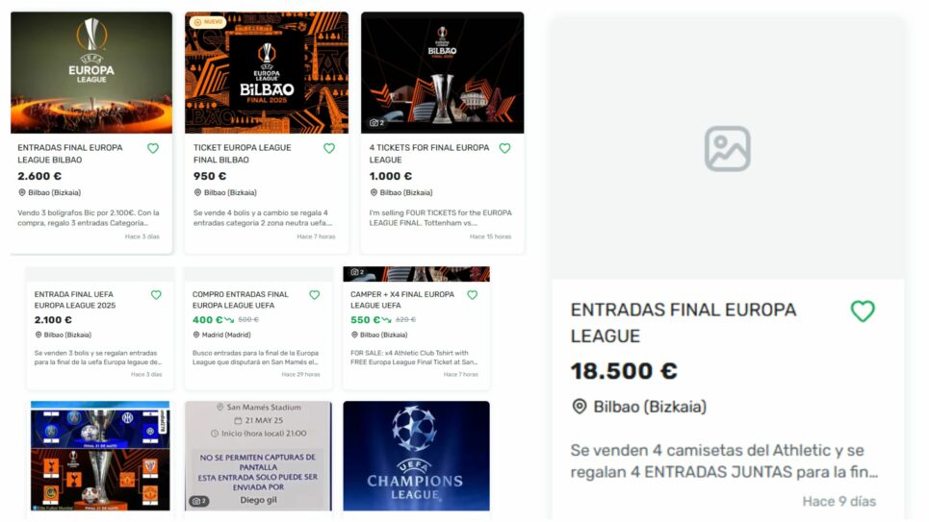Open the COMPRO ENTRADAS FINAL EUROPA LEAGUE UEFA title
This screenshot has width=929, height=522.
[x=240, y=300]
